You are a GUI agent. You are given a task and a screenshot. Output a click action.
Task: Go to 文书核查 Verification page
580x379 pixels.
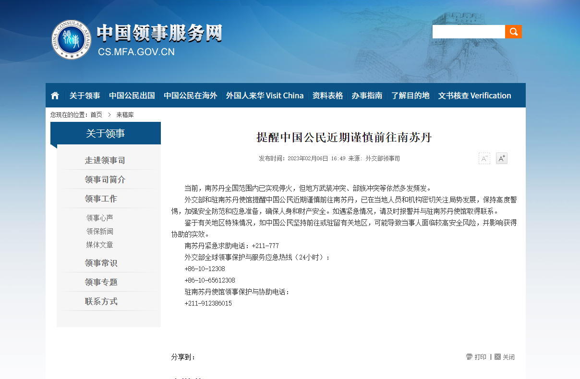pos(474,95)
